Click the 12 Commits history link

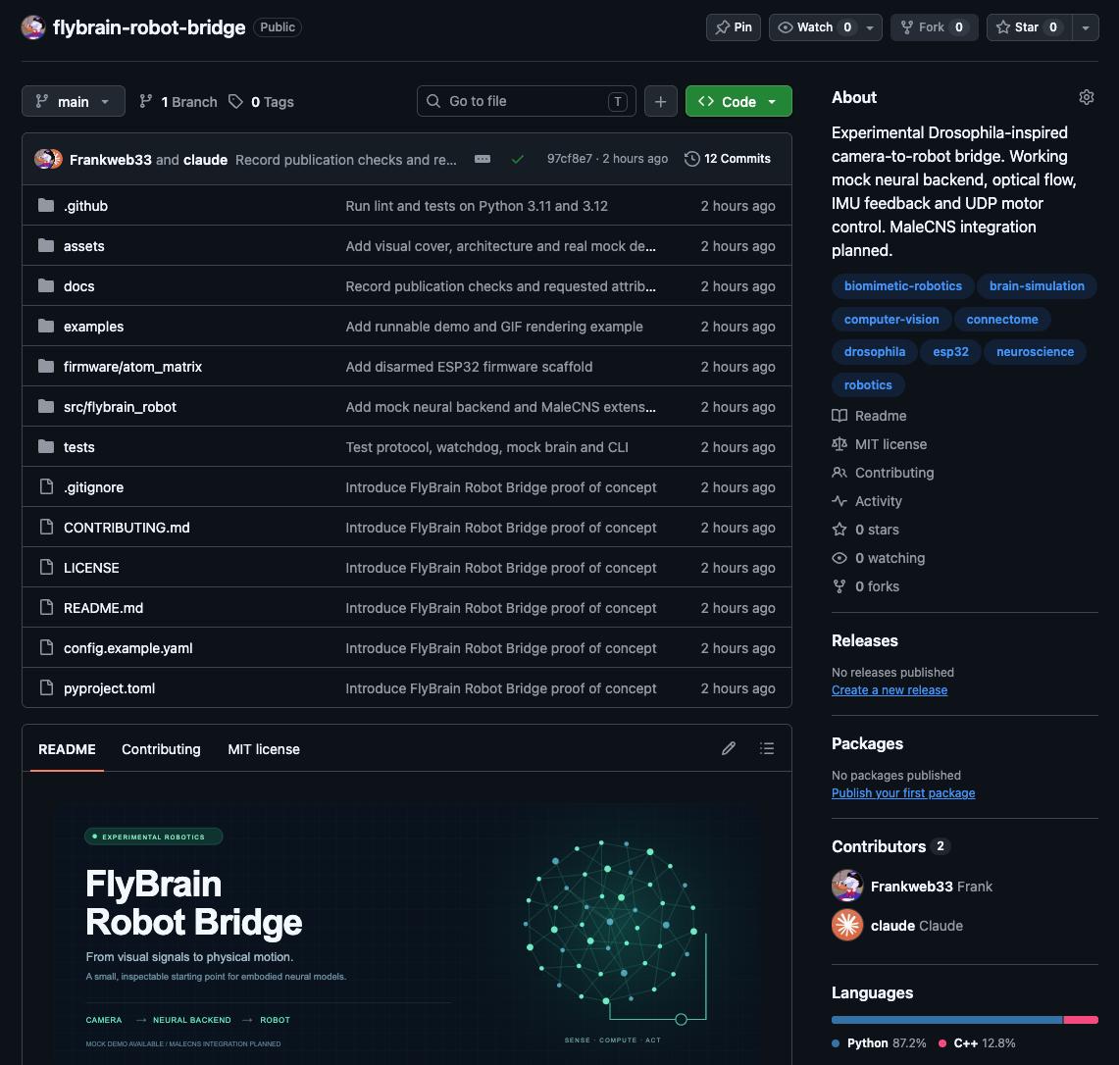[728, 159]
